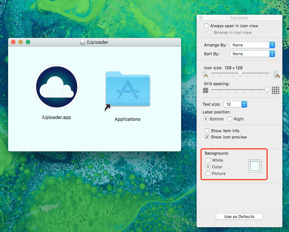289x232 pixels.
Task: Minimize the iUploader Finder window
Action: [x=21, y=42]
